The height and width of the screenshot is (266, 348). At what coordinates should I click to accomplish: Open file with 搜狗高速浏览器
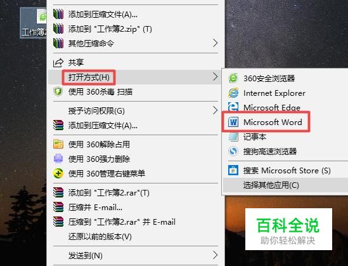285,151
